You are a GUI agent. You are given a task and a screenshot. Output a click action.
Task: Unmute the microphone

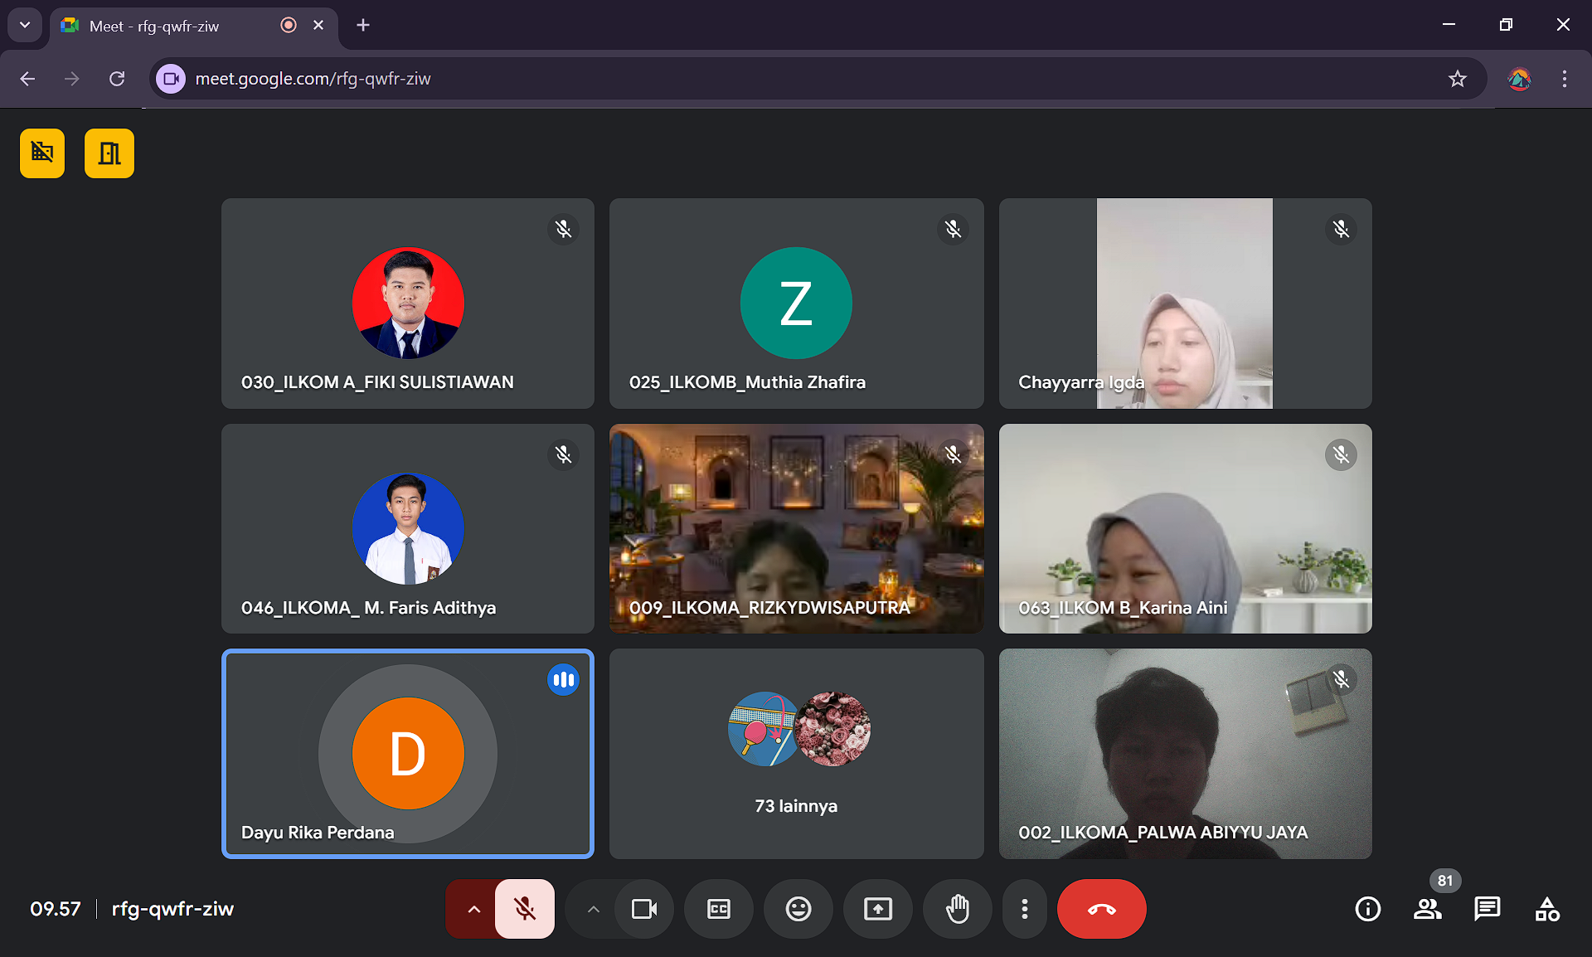click(x=524, y=909)
